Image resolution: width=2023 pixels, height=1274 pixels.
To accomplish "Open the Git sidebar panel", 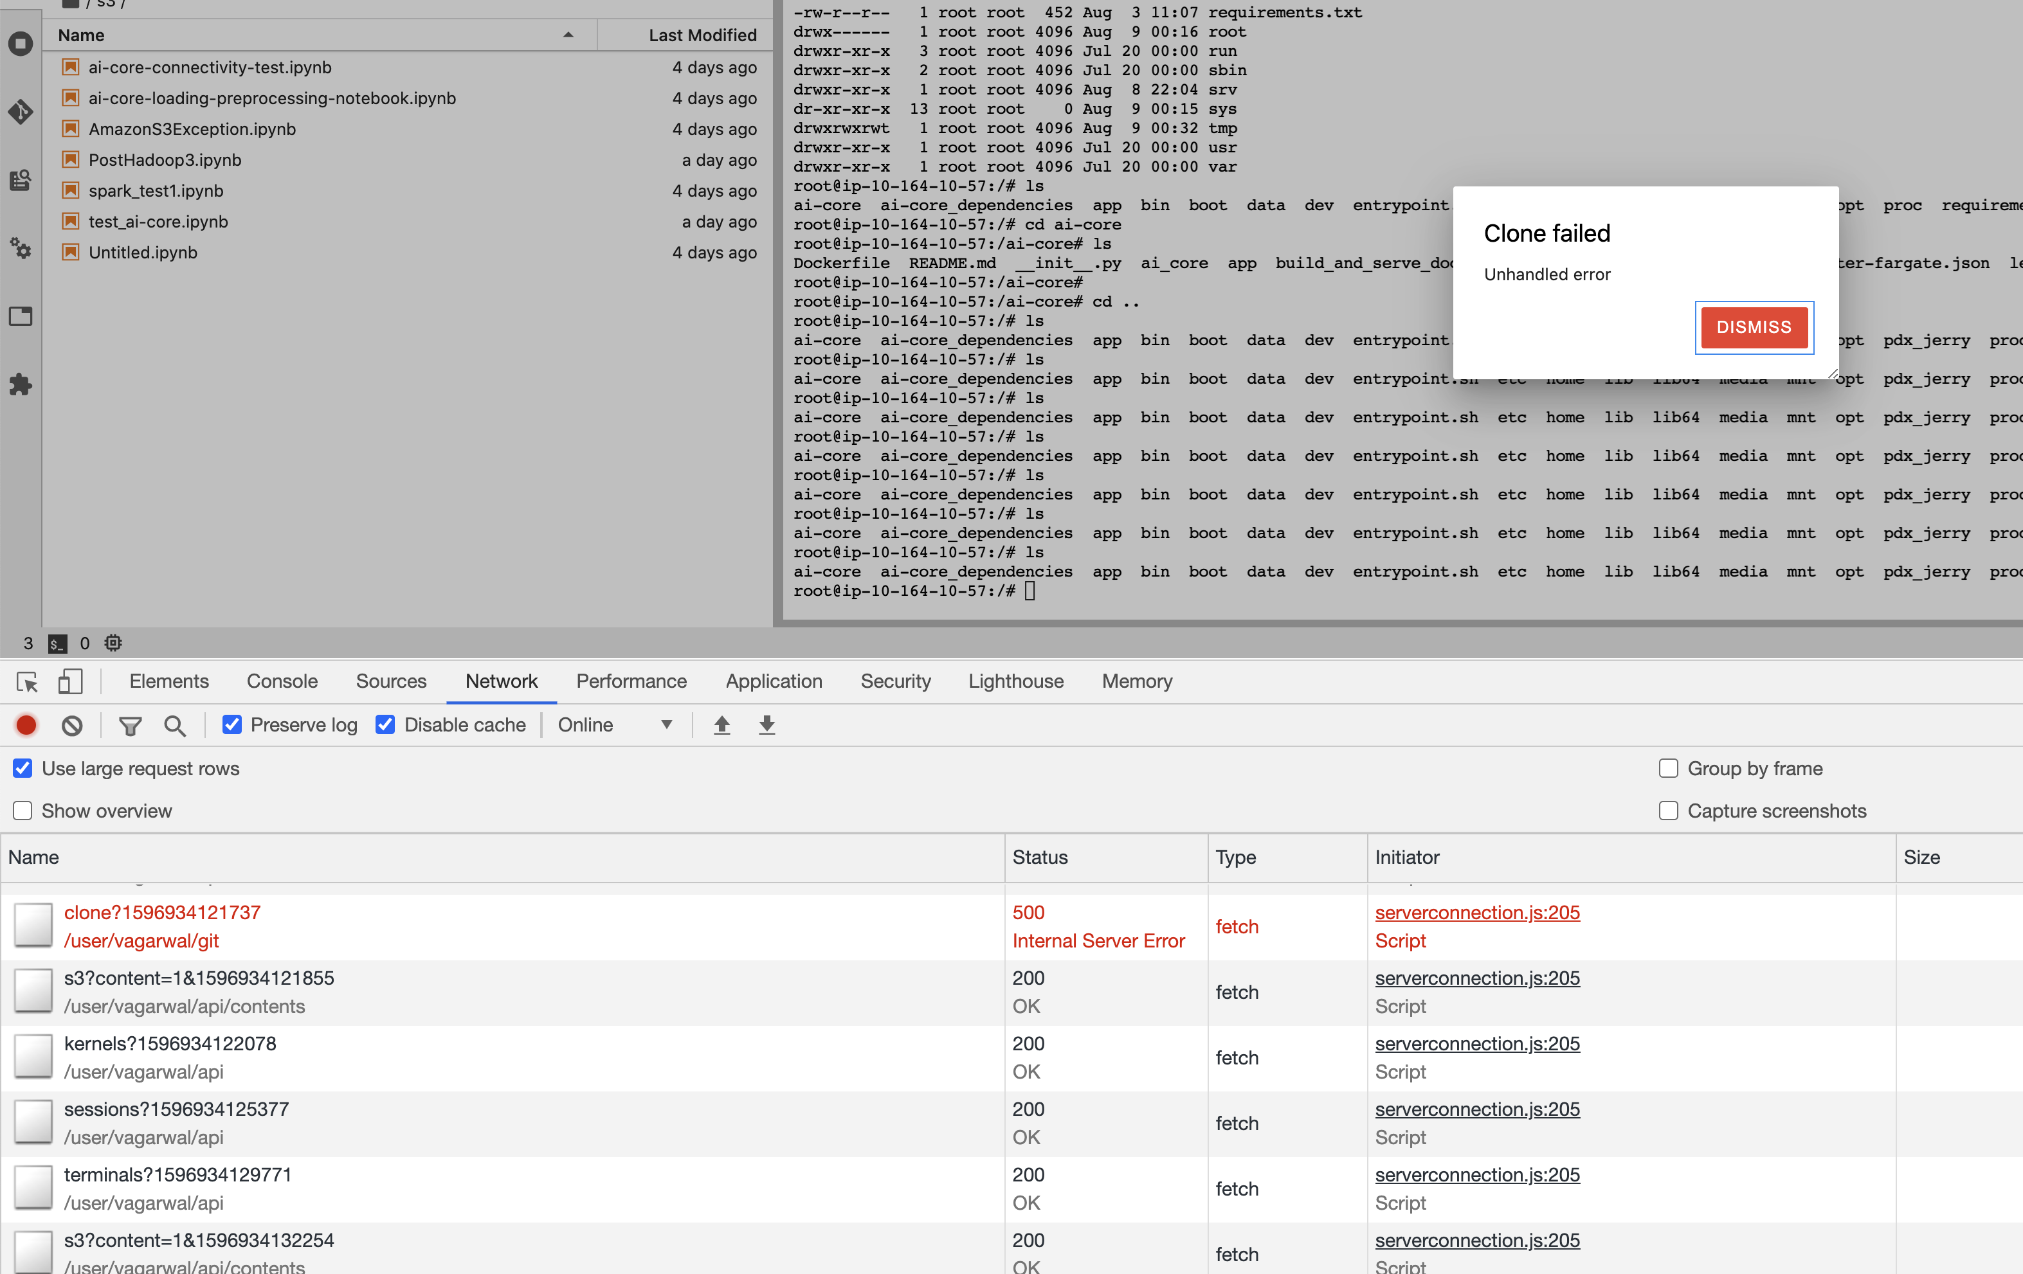I will [x=20, y=112].
